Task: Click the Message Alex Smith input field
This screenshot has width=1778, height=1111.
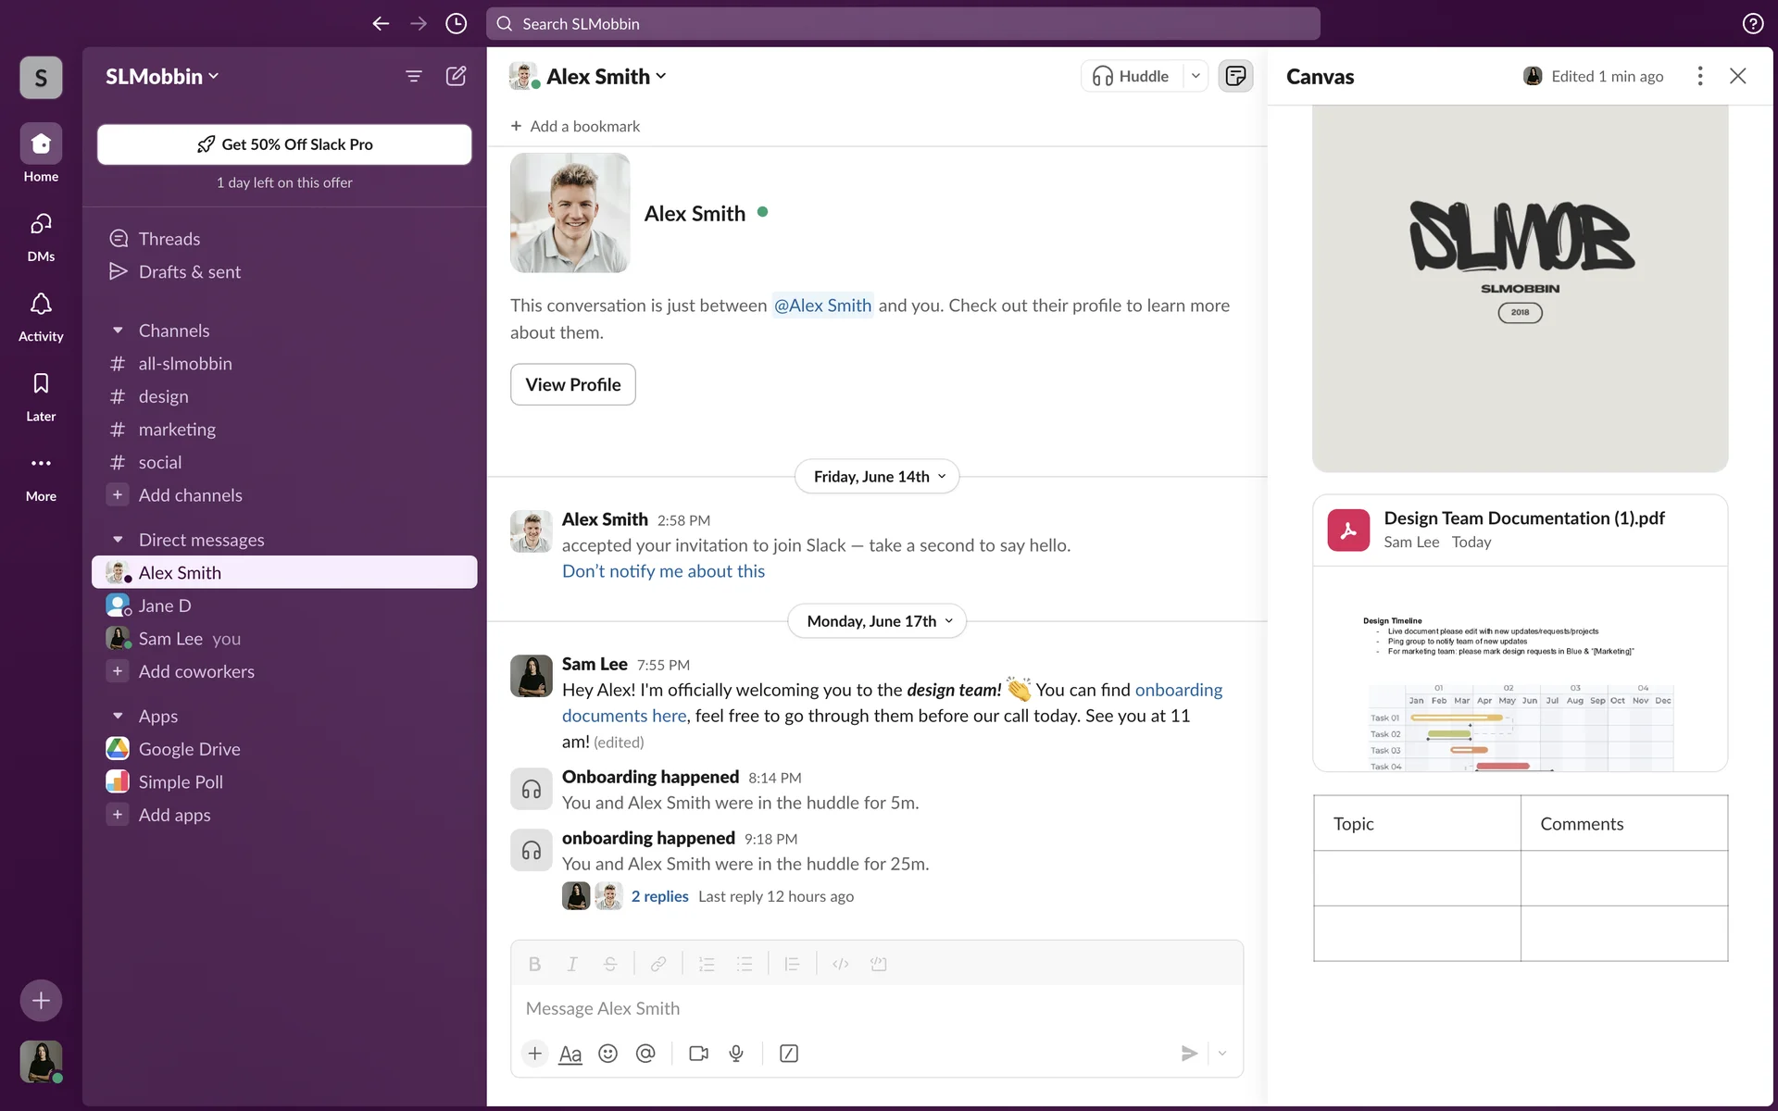Action: 875,1008
